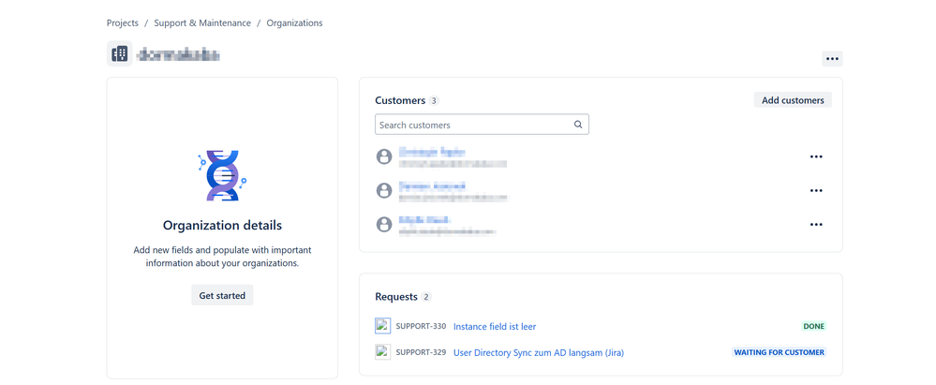Click the Add customers button
The image size is (936, 385).
pos(793,100)
